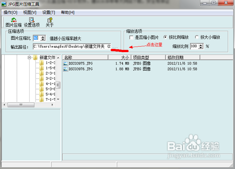This screenshot has height=169, width=235.
Task: Sort by the 大小 column header
Action: coord(119,57)
